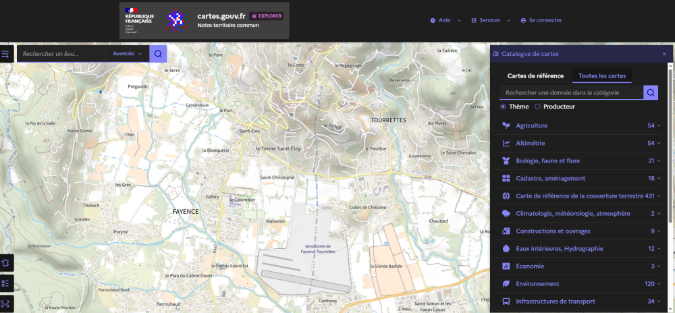Click Aérodrome de Fayence-Tourrettes label on map

point(318,248)
